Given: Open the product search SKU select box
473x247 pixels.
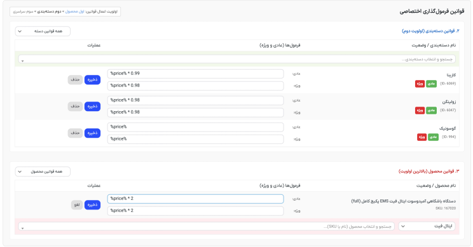Looking at the screenshot, I should [207, 227].
